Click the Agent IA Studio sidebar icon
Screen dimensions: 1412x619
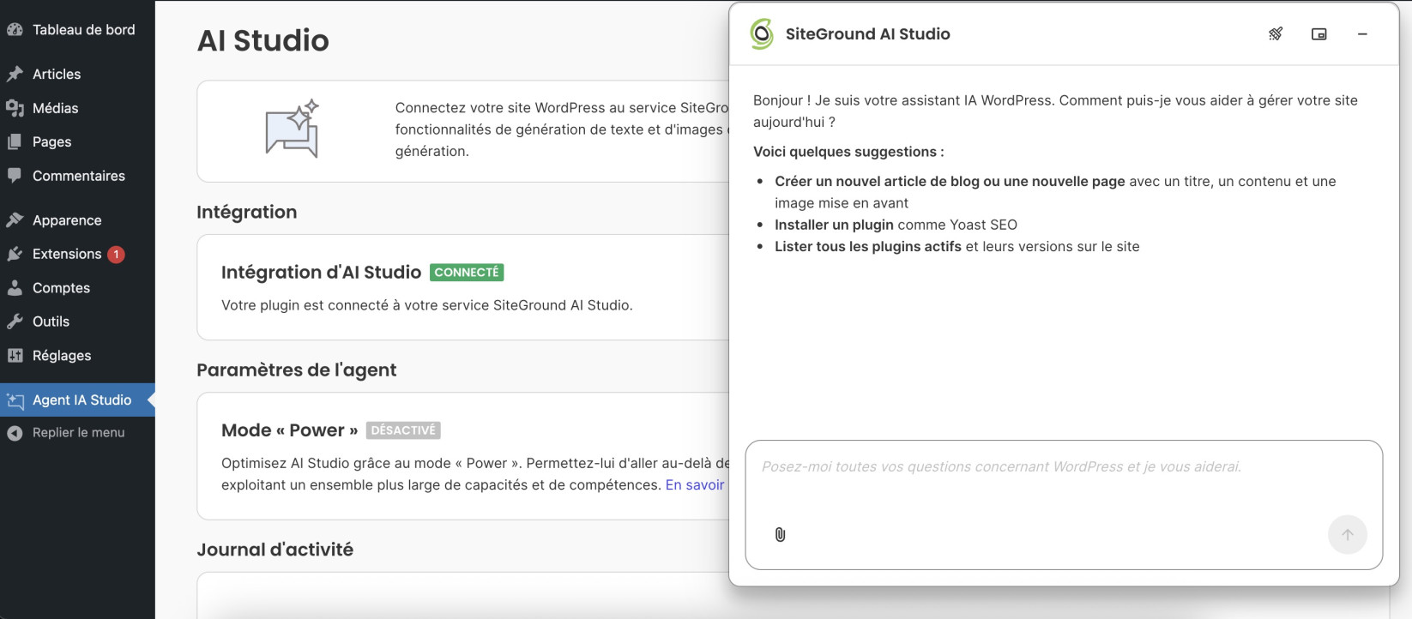pos(15,400)
